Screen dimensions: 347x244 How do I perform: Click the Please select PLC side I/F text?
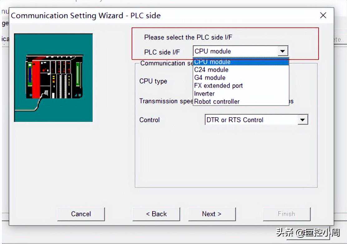tap(188, 37)
